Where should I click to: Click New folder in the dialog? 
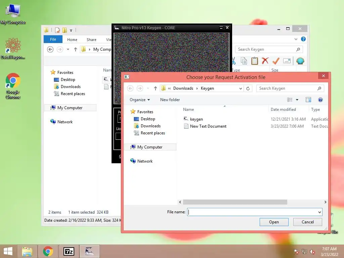coord(170,100)
